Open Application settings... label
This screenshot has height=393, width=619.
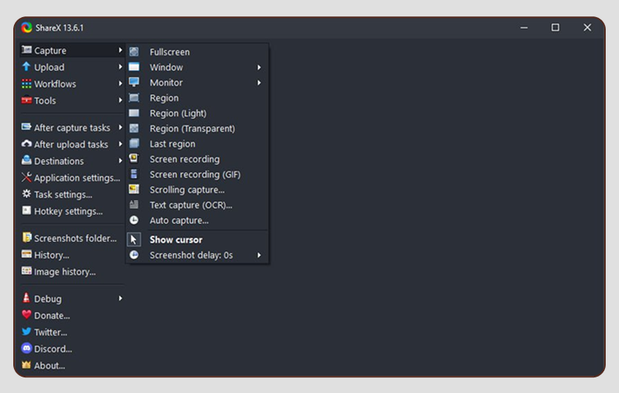pos(77,178)
